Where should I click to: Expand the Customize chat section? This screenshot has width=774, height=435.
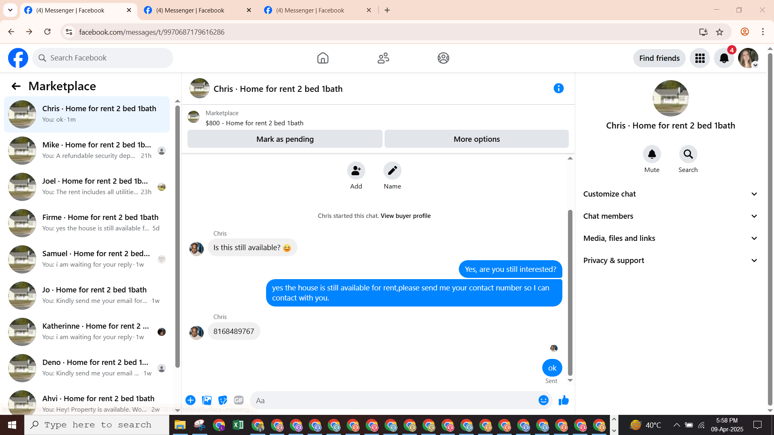(671, 194)
